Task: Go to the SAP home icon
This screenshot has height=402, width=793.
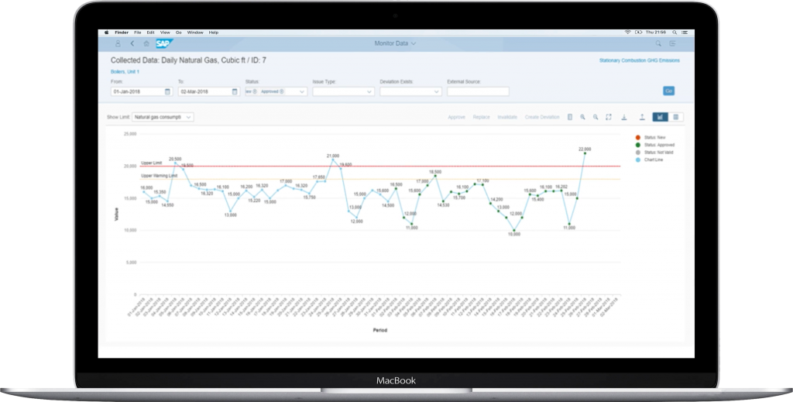Action: click(x=146, y=44)
